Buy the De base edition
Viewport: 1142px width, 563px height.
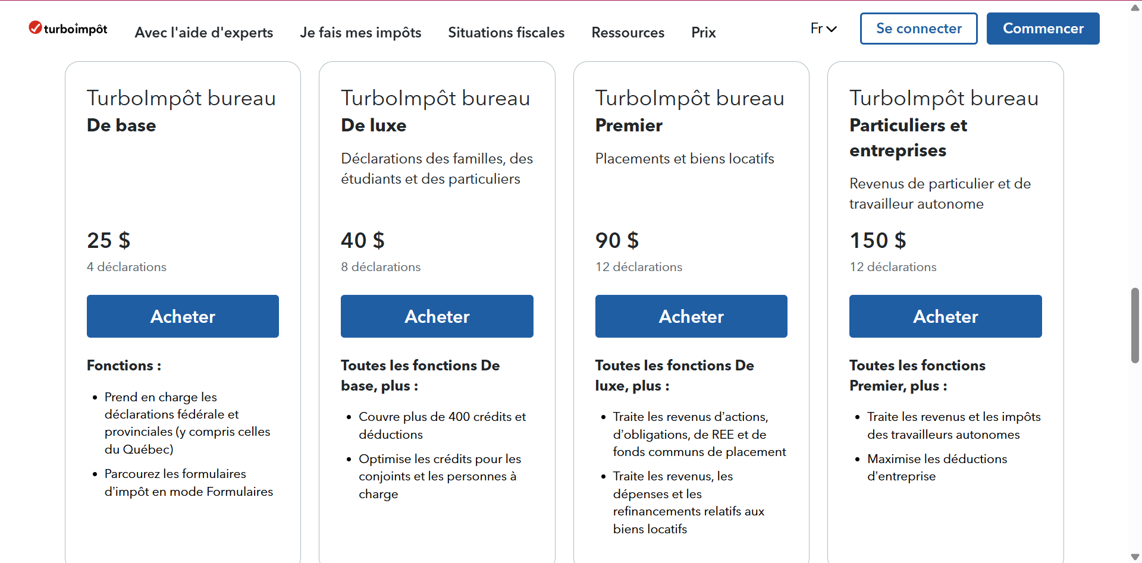point(183,316)
